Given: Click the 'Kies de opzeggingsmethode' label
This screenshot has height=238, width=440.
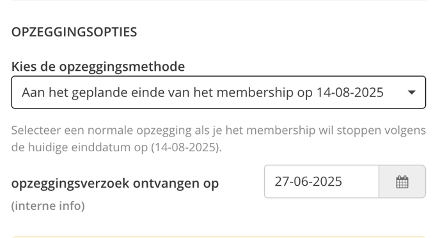Looking at the screenshot, I should coord(98,67).
